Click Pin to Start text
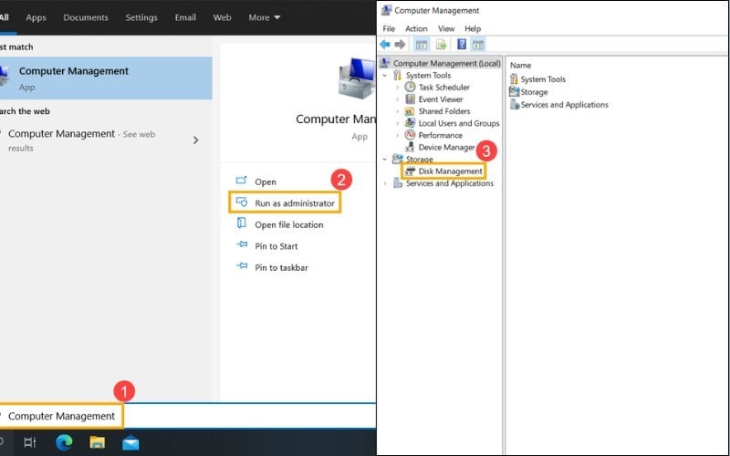The image size is (730, 456). point(276,246)
